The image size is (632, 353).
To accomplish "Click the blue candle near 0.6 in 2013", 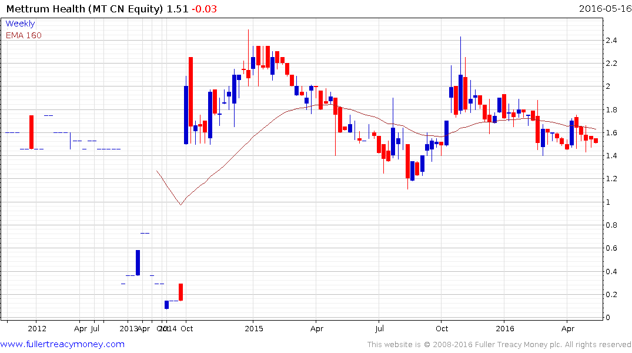I will tap(138, 262).
